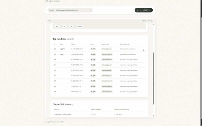Click the chromosome 9 variant in row 09
202x126 pixels.
point(76,92)
